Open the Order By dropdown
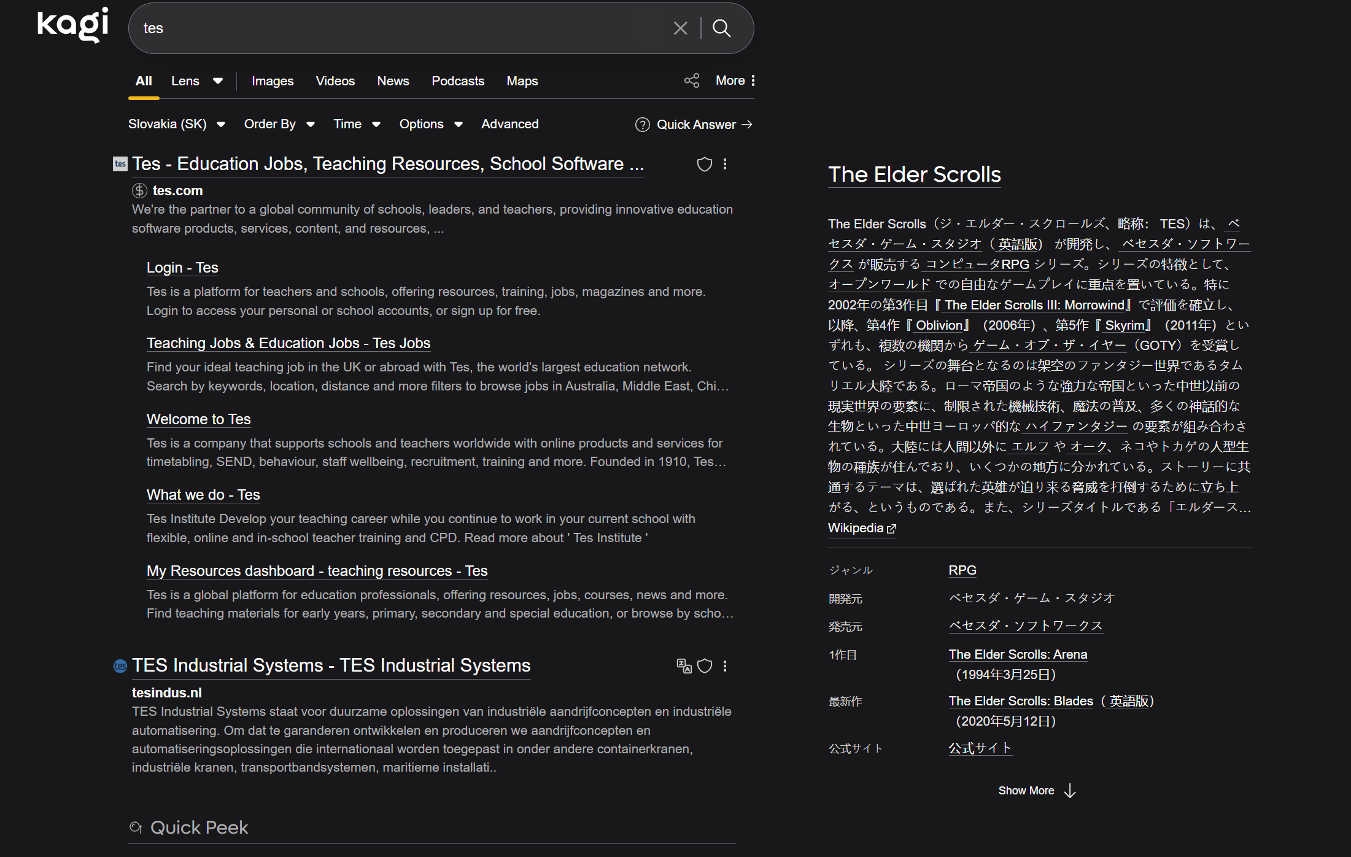The height and width of the screenshot is (857, 1351). pyautogui.click(x=279, y=124)
